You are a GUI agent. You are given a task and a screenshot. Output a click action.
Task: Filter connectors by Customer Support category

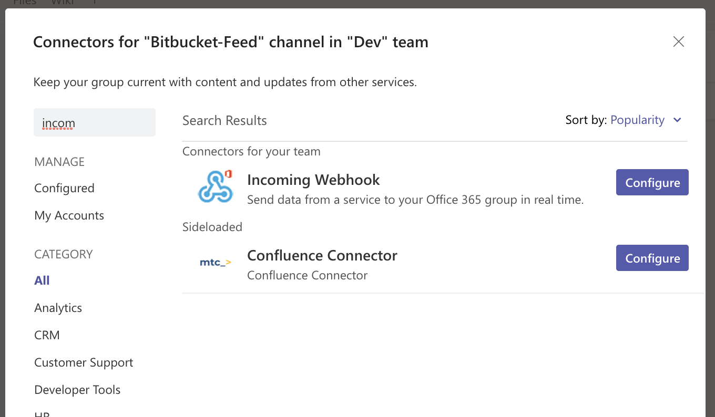point(84,362)
